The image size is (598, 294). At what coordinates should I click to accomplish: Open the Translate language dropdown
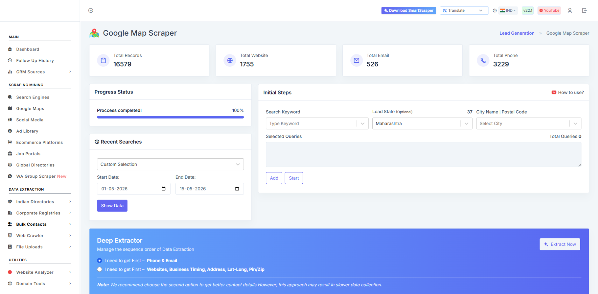[x=464, y=10]
